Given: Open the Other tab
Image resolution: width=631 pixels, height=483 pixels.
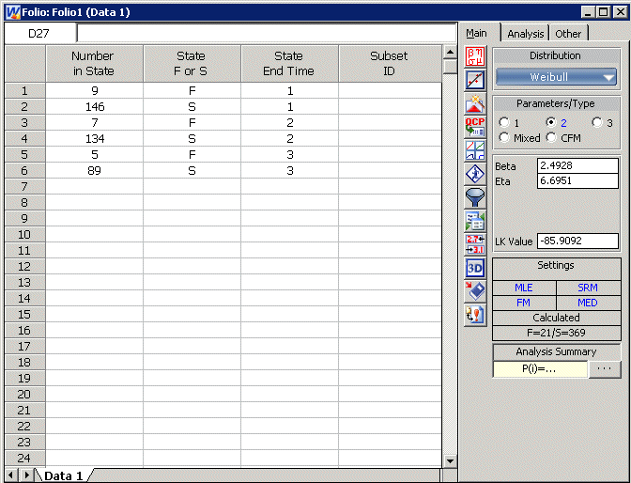Looking at the screenshot, I should [568, 34].
